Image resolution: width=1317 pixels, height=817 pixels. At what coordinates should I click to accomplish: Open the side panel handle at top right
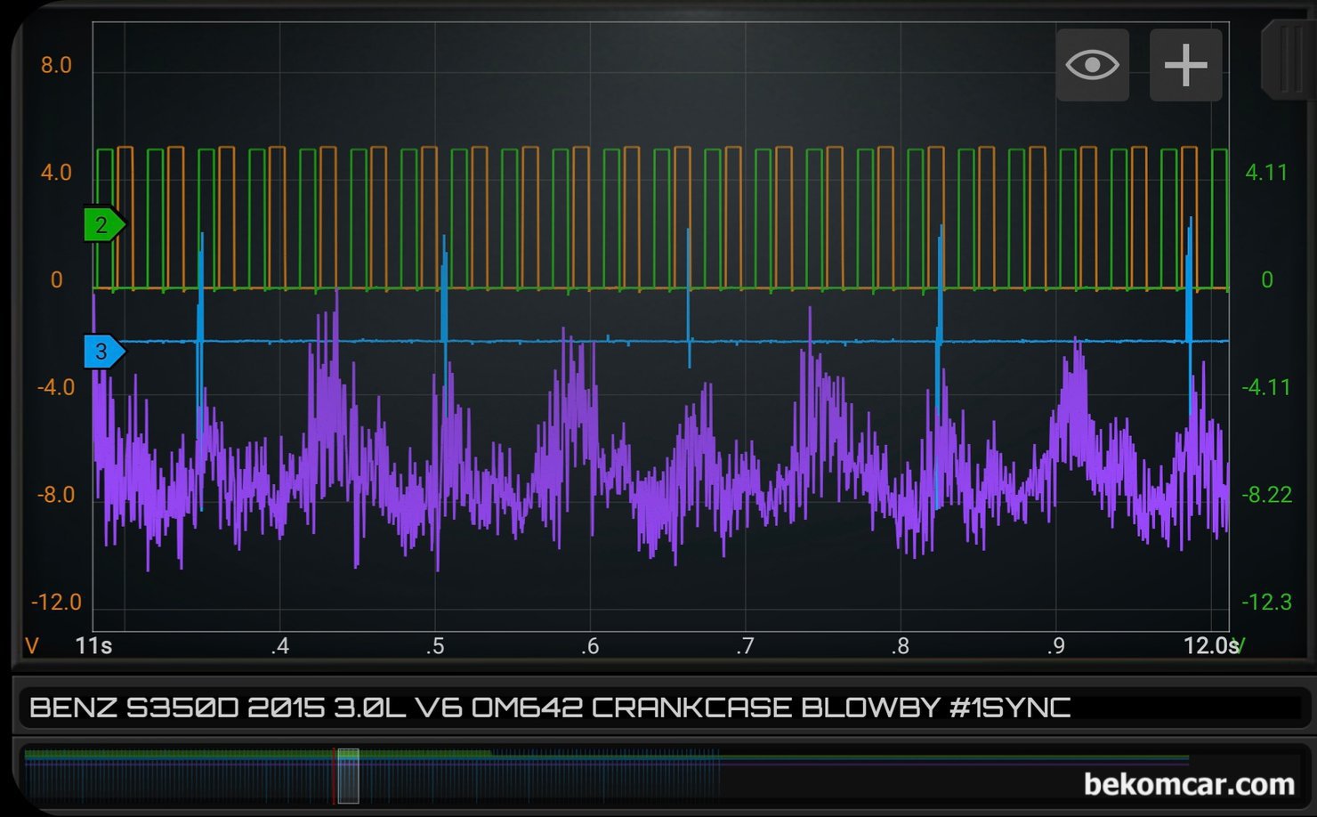(1289, 61)
